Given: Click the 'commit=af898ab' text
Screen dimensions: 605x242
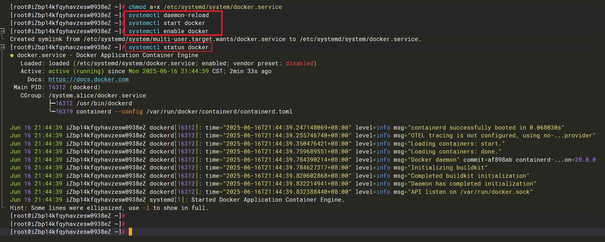Looking at the screenshot, I should click(488, 160).
